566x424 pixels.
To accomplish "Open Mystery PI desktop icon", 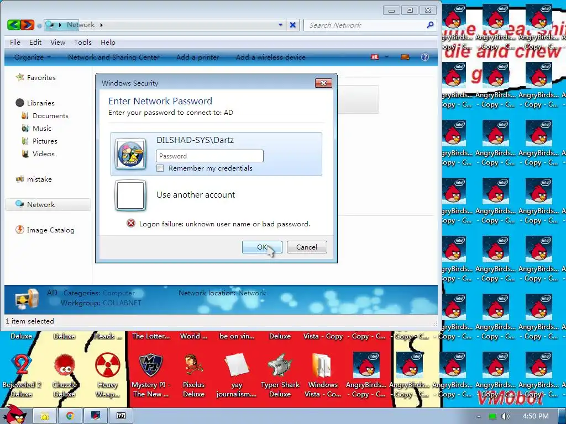I will (151, 375).
